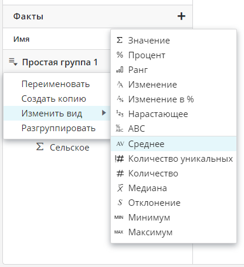Select the Сельское fact item
This screenshot has width=244, height=267.
[x=69, y=148]
